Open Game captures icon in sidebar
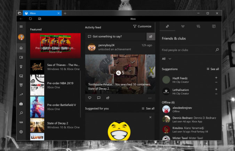235x151 pixels. (x=21, y=76)
